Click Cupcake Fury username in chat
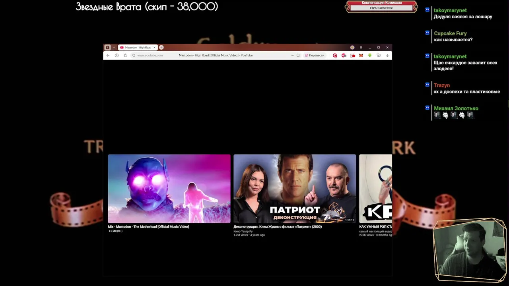 (450, 33)
